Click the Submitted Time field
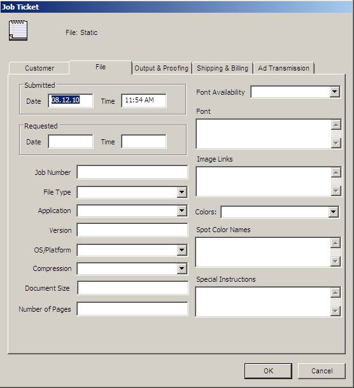Image resolution: width=354 pixels, height=388 pixels. pos(144,100)
